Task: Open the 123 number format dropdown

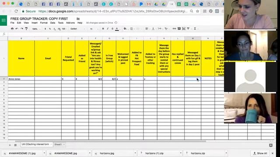Action: click(x=64, y=29)
